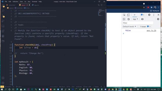Open the Explorer view in VS Code activity bar
Viewport: 162px width, 91px height.
click(3, 6)
